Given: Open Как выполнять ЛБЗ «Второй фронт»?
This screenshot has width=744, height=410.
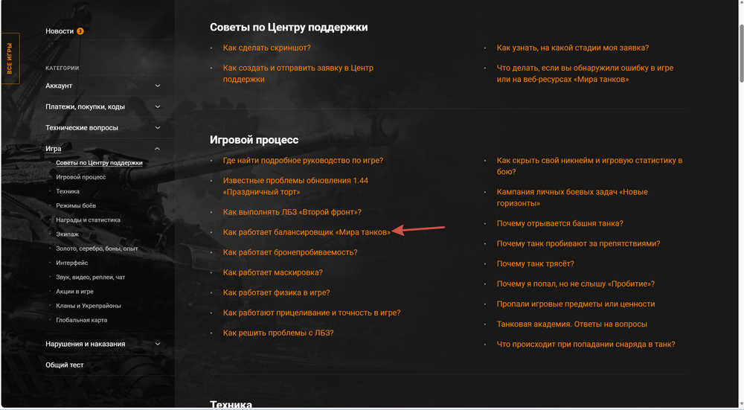Looking at the screenshot, I should coord(292,212).
